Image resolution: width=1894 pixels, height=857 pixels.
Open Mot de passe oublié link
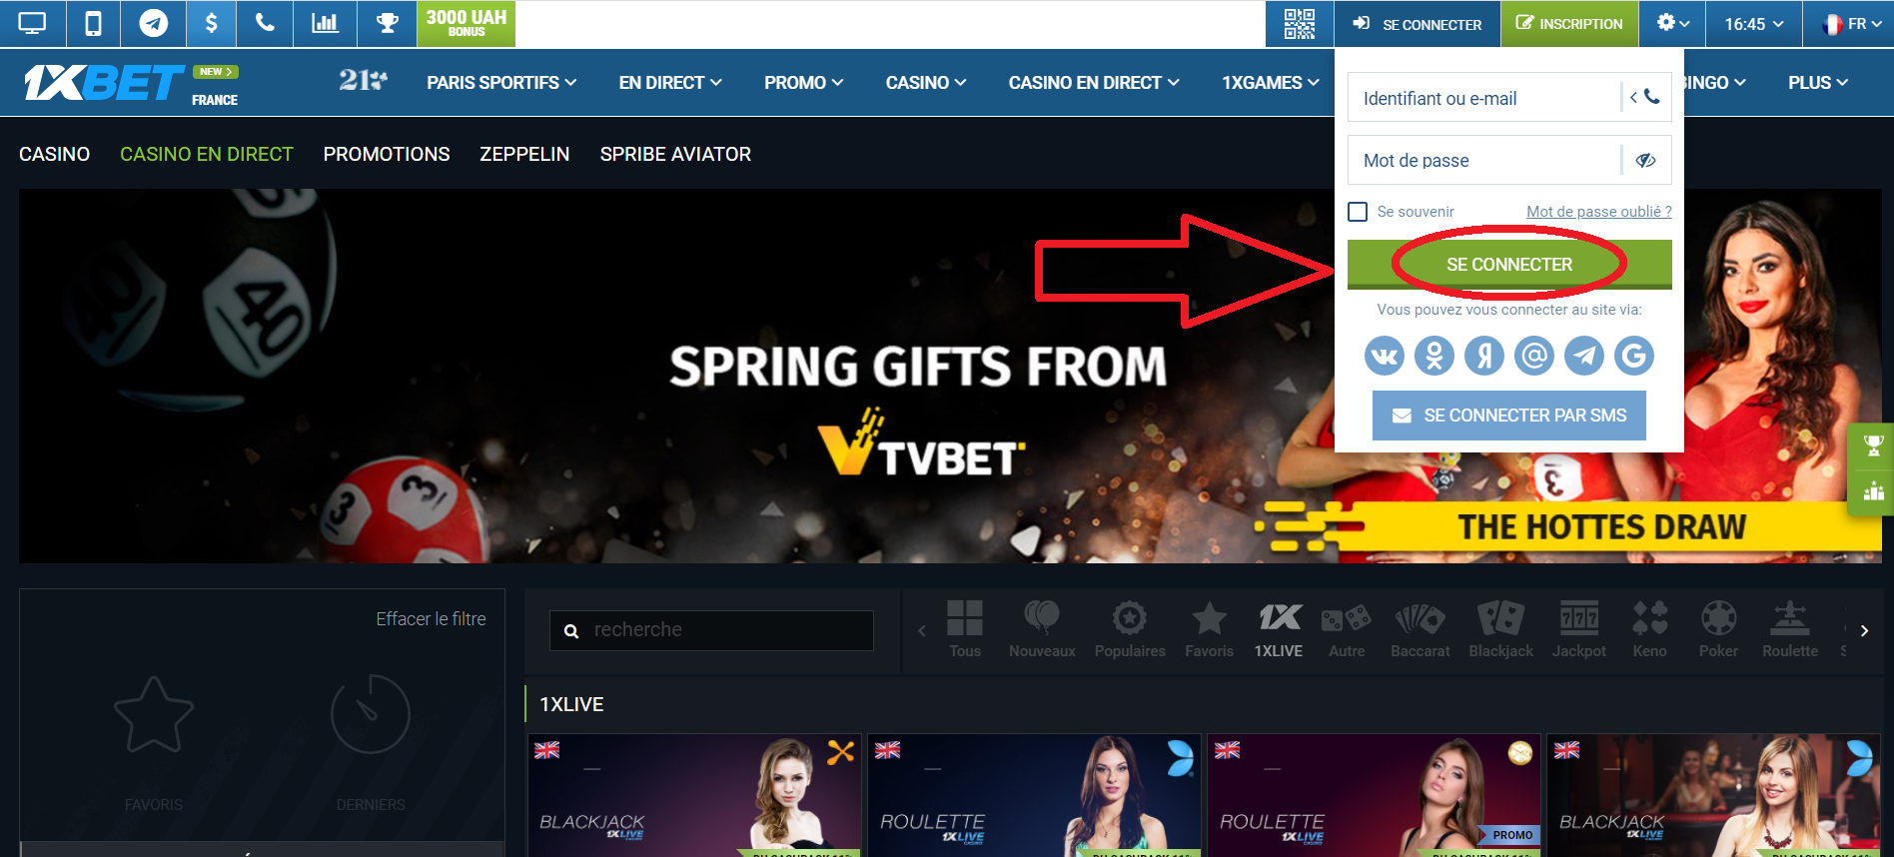click(x=1599, y=212)
